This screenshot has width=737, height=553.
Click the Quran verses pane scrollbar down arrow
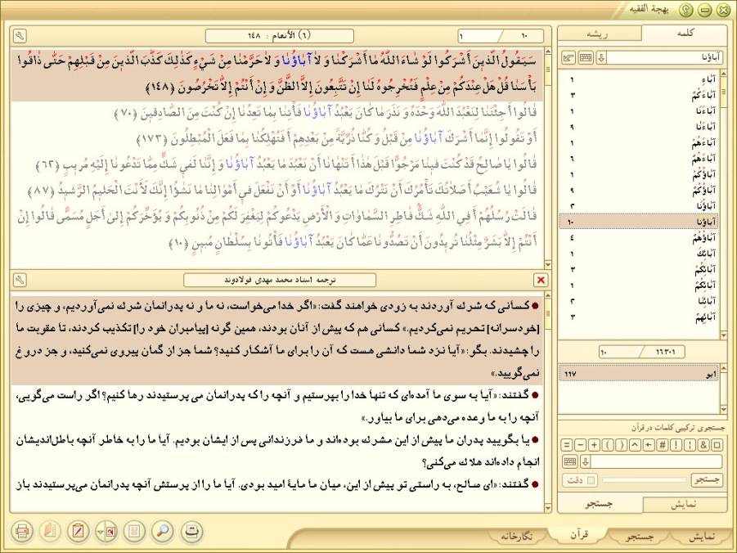(547, 265)
